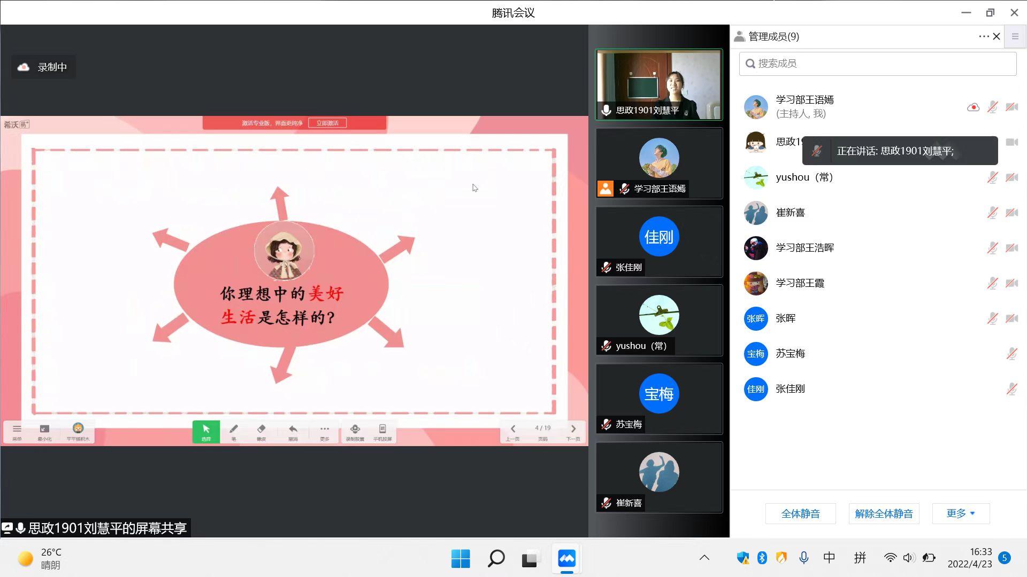
Task: Click the sidebar menu icon beside member panel
Action: point(1015,36)
